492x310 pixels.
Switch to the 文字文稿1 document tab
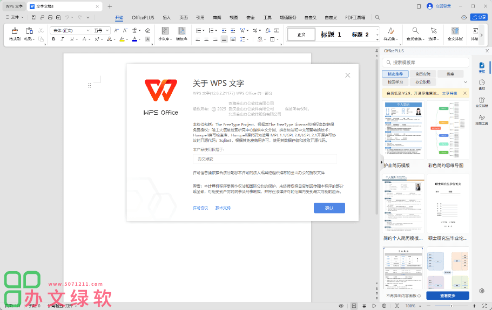click(64, 6)
